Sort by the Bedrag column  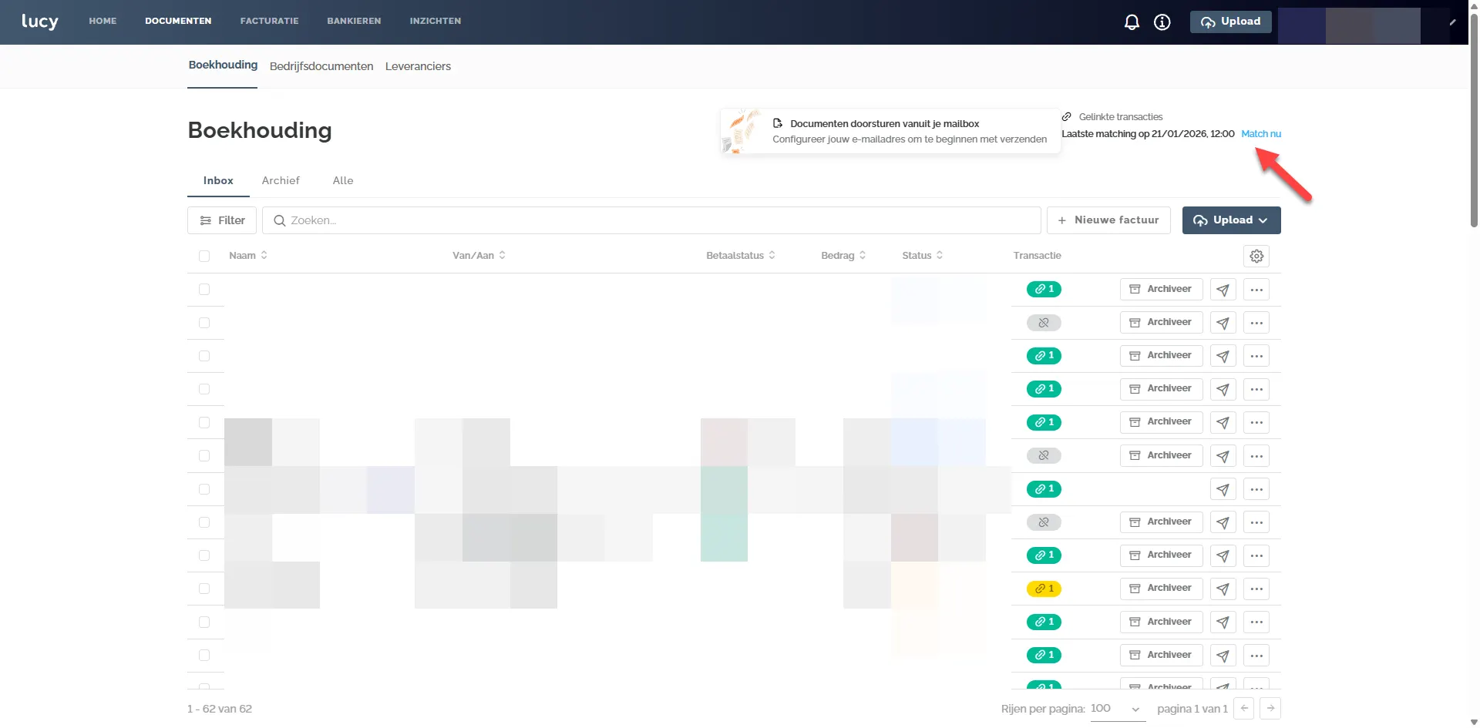[843, 256]
